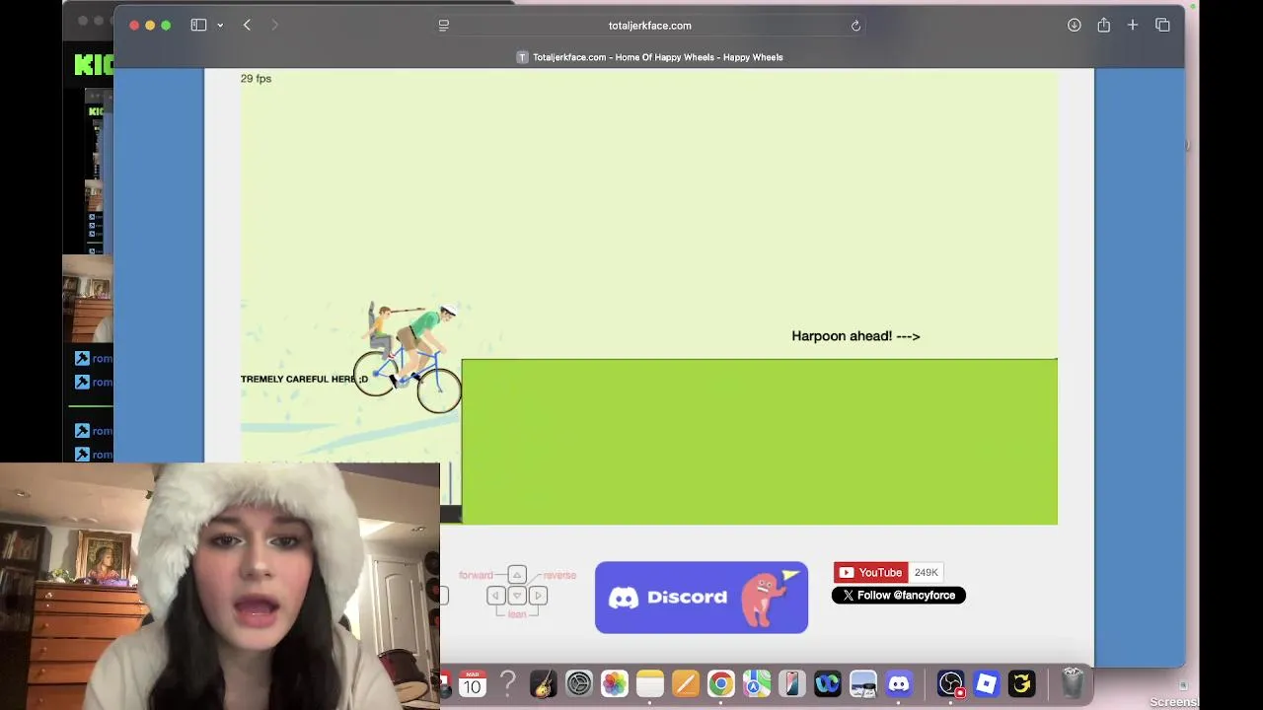Open Discord from the Dock

point(899,683)
